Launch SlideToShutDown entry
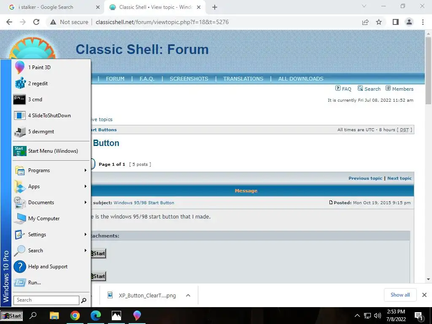This screenshot has height=324, width=432. point(51,116)
